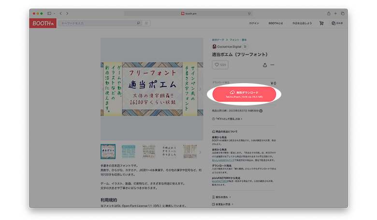Screen dimensions: 377x220
Task: Advance thumbnail strip with right chevron
Action: (200, 152)
